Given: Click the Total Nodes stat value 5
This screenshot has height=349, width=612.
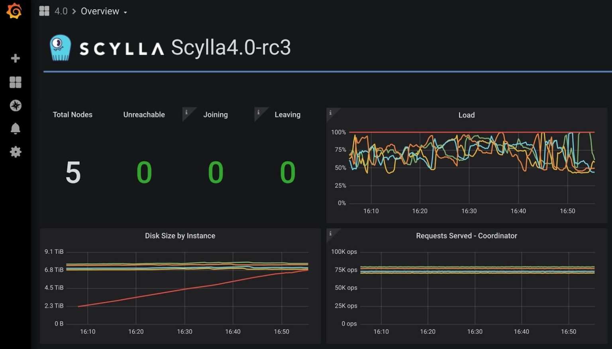Looking at the screenshot, I should point(73,173).
